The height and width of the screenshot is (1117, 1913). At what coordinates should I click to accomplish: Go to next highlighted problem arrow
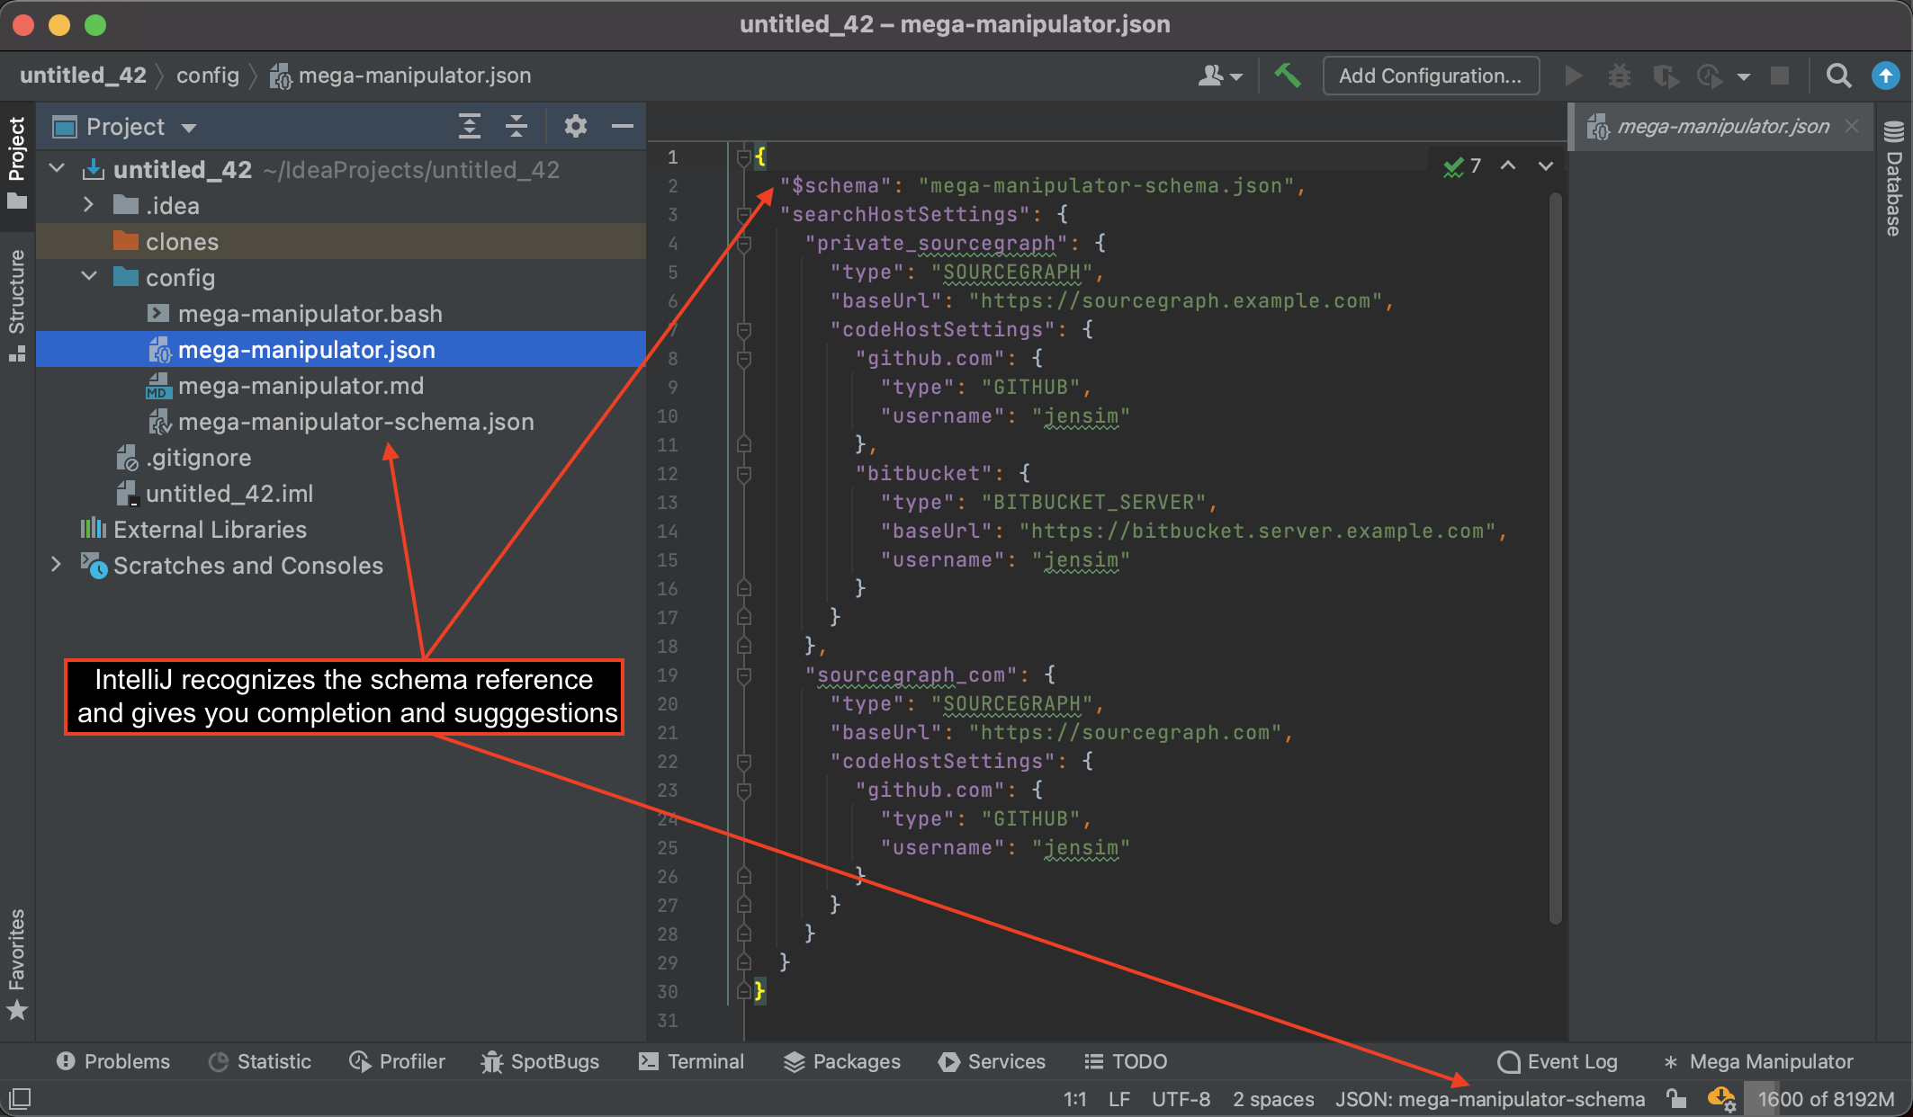[1546, 166]
